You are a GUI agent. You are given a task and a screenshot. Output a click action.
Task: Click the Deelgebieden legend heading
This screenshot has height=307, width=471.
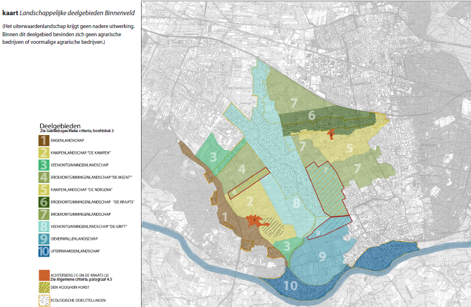point(60,126)
